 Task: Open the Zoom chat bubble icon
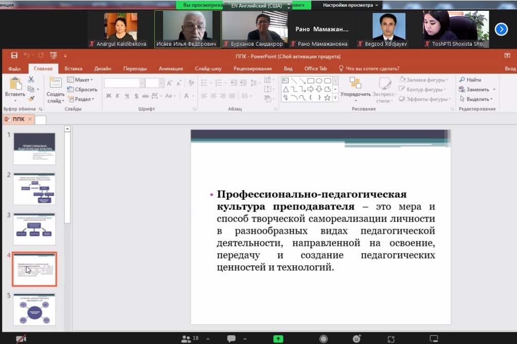pyautogui.click(x=231, y=339)
